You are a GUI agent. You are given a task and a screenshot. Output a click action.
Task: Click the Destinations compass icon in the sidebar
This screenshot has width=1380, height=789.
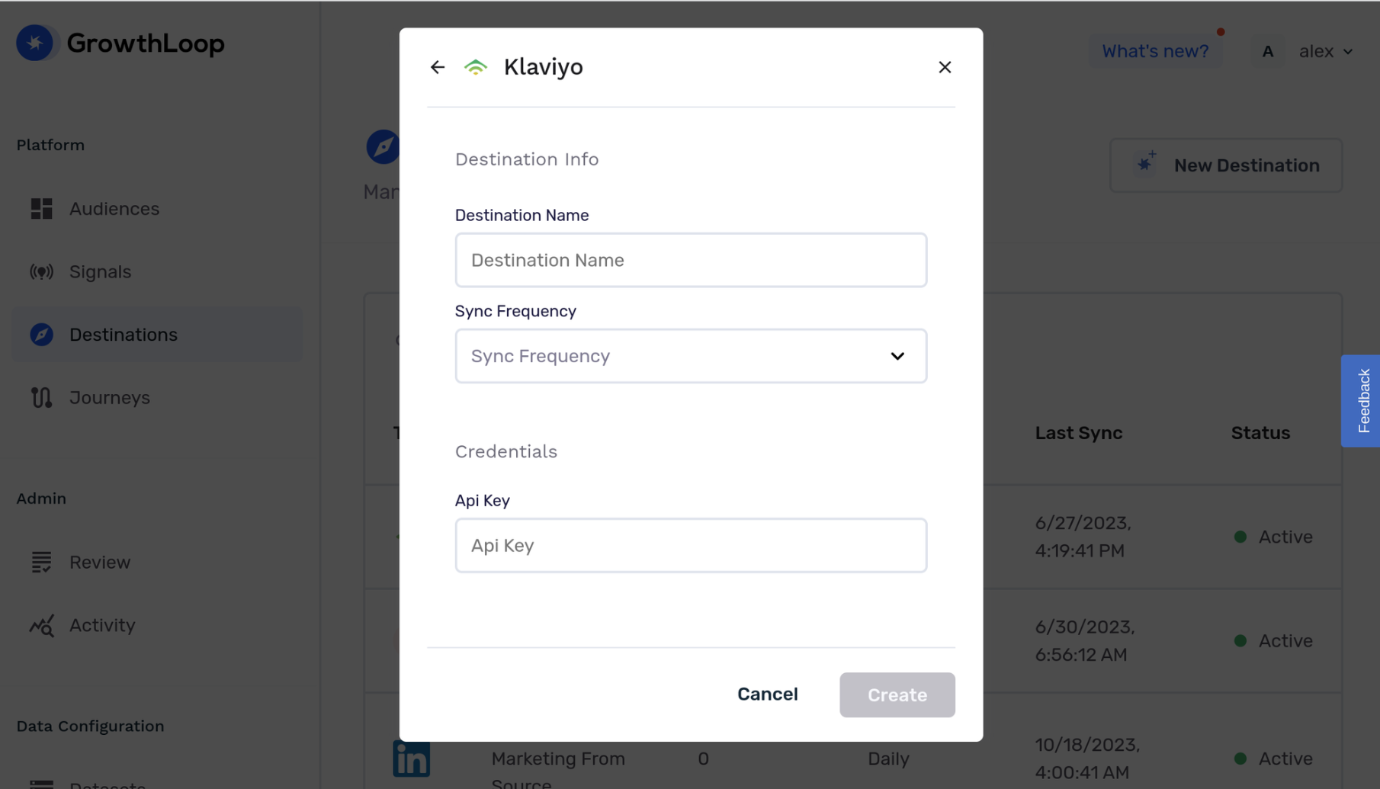pos(41,335)
